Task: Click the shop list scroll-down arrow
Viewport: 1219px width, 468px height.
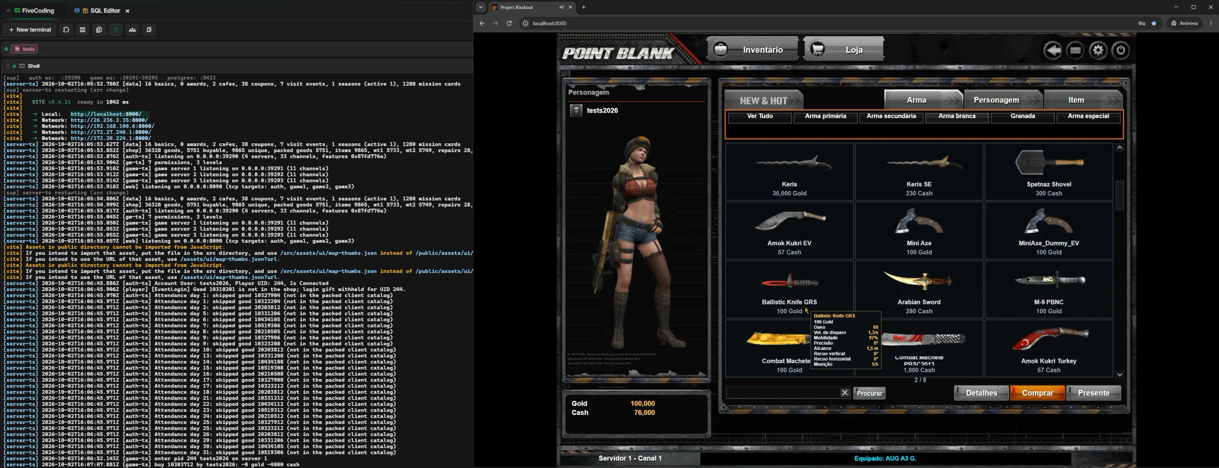Action: click(1120, 374)
